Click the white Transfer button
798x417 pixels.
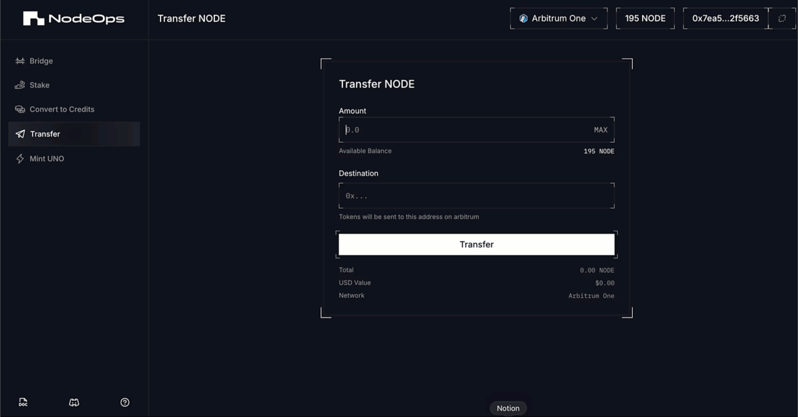click(477, 244)
